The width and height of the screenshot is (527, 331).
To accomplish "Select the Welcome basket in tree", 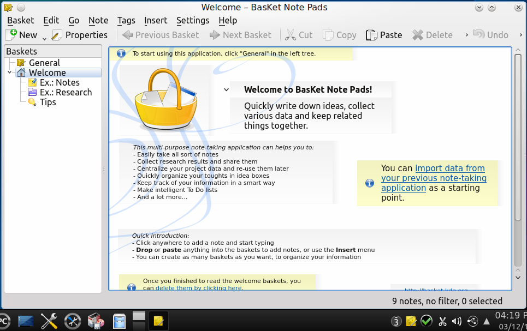I will pos(47,73).
